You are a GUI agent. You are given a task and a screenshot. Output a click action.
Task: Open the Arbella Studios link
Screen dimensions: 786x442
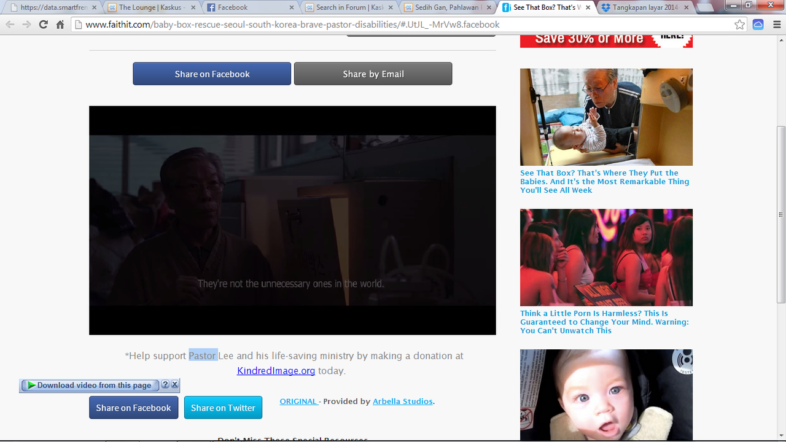[x=403, y=401]
